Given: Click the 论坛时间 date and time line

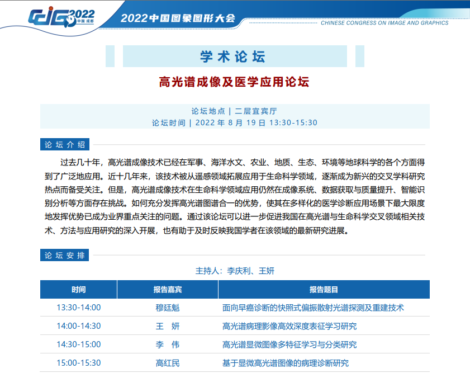Looking at the screenshot, I should coord(234,122).
